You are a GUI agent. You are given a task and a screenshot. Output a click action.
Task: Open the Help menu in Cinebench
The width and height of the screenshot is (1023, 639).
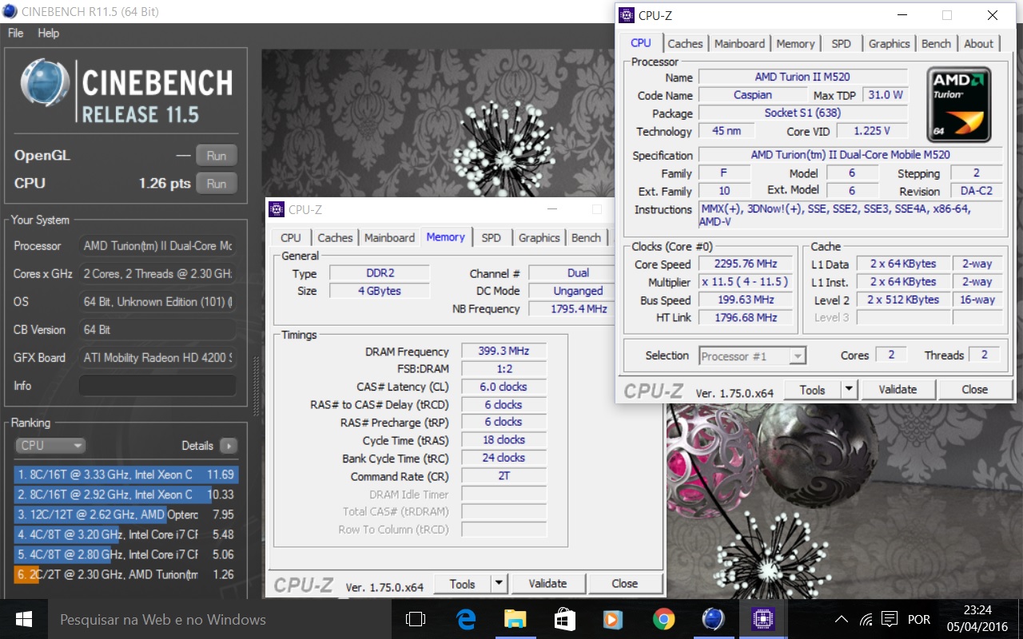point(48,33)
